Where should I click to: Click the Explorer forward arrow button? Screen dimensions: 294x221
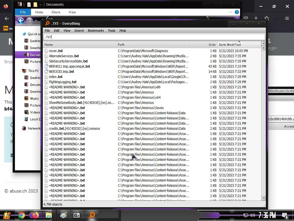click(29, 21)
